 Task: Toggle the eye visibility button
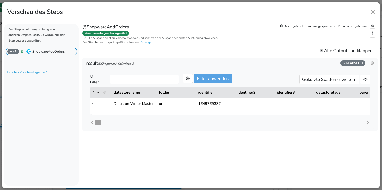(365, 79)
